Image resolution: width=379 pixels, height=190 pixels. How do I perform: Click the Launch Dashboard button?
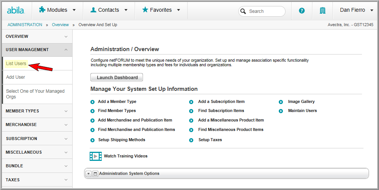[117, 77]
